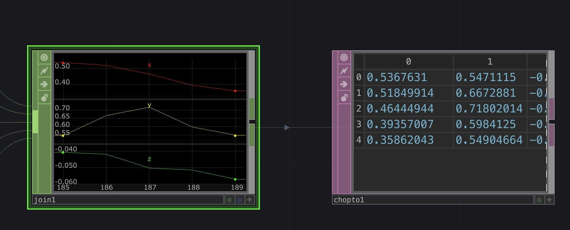The image size is (570, 230).
Task: Click the plus/star icon on join1
Action: [x=249, y=200]
